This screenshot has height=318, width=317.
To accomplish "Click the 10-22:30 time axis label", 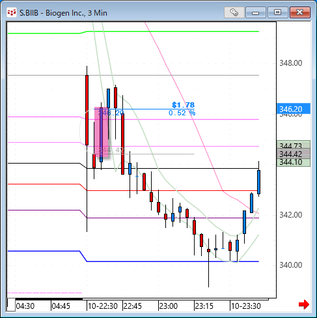I will pos(103,306).
